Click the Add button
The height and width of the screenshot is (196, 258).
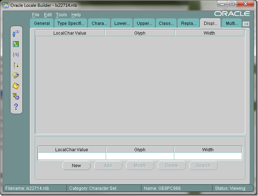[108, 166]
